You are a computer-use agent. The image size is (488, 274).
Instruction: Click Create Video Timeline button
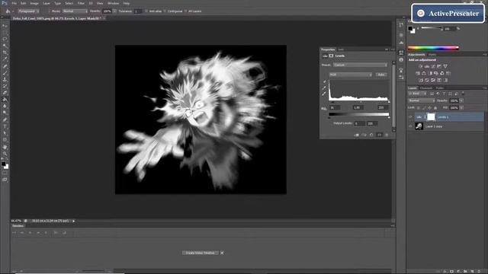201,253
